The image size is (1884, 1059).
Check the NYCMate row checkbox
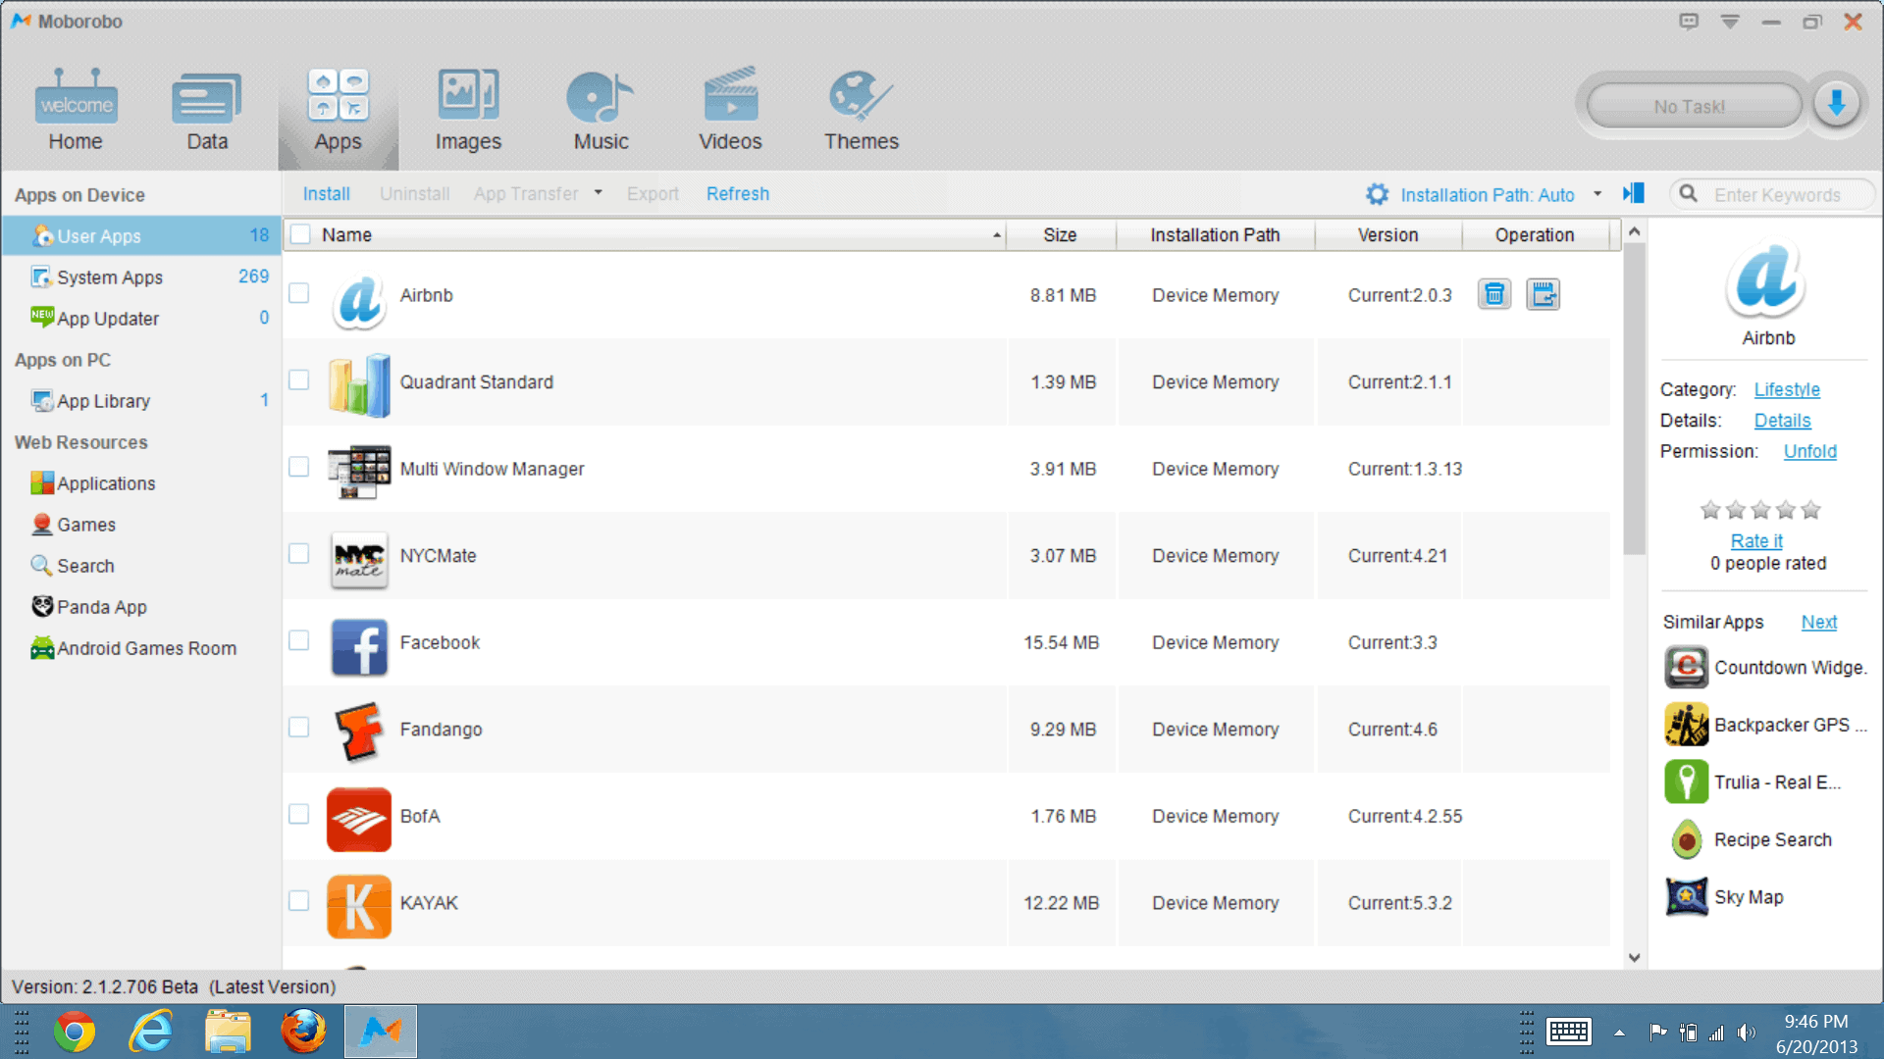click(299, 553)
